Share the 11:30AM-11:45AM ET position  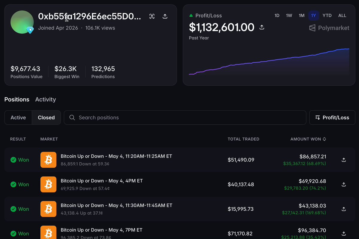point(344,209)
